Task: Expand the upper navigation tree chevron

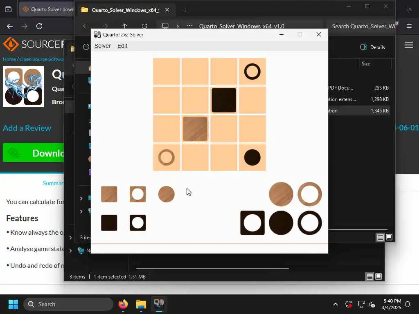Action: coord(81,198)
